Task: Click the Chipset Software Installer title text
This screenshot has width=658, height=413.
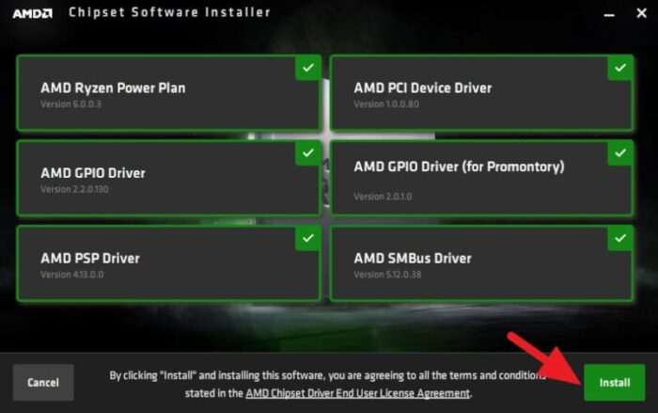Action: [x=169, y=12]
